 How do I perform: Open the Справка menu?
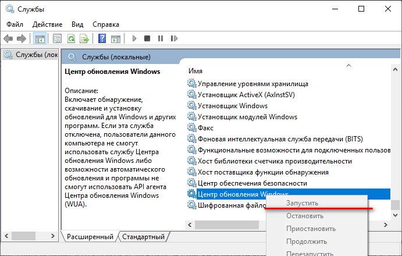(106, 24)
